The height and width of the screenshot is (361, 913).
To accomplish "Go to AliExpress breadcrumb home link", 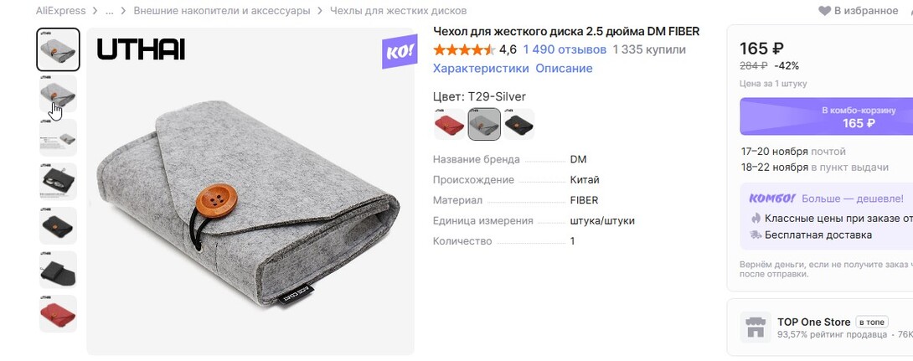I will click(60, 11).
